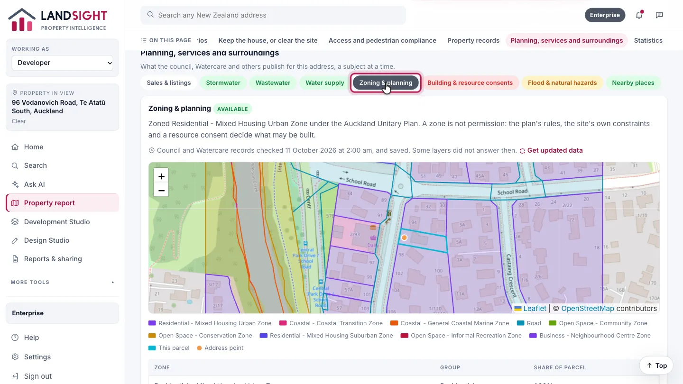This screenshot has width=683, height=384.
Task: Focus the New Zealand address search field
Action: 273,15
